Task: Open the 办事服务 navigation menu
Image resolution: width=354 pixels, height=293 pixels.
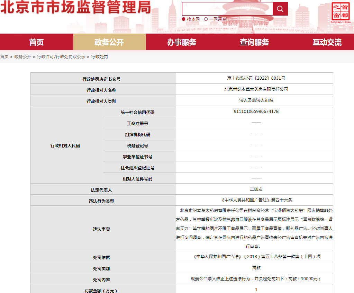Action: point(182,42)
